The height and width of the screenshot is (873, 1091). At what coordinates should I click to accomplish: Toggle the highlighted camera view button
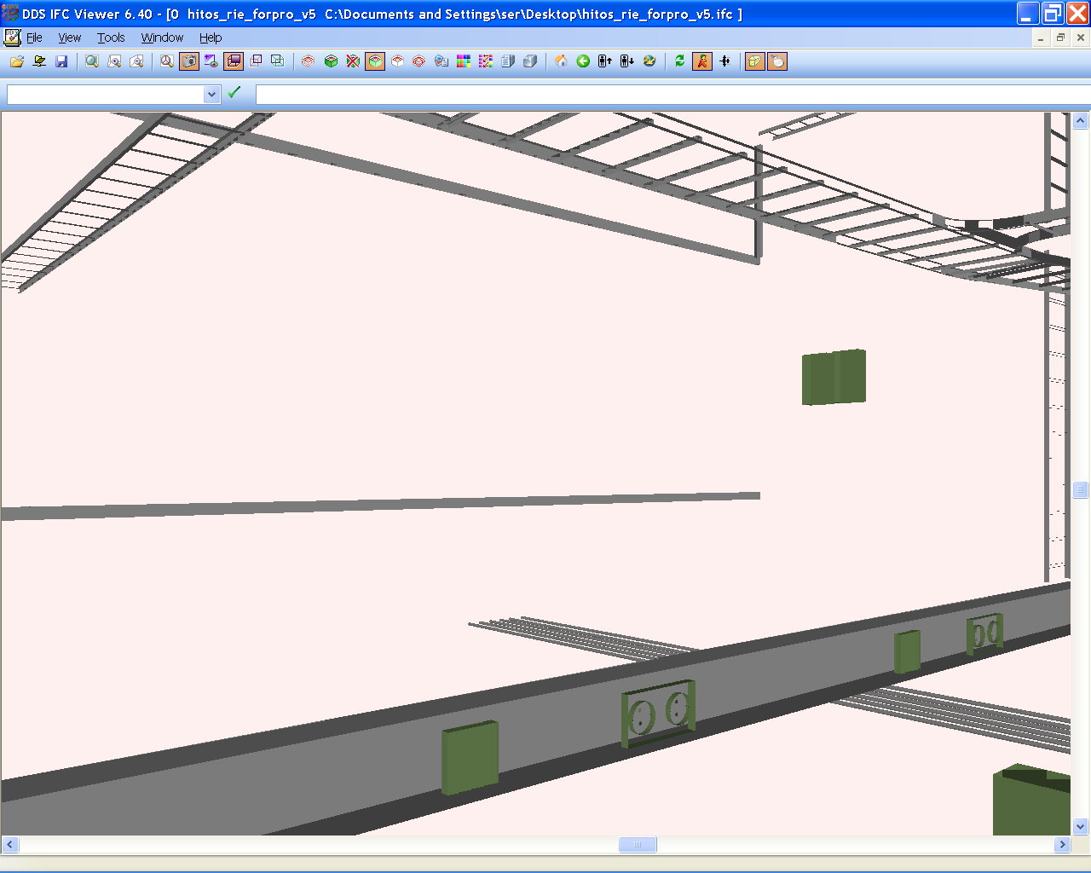pyautogui.click(x=189, y=61)
